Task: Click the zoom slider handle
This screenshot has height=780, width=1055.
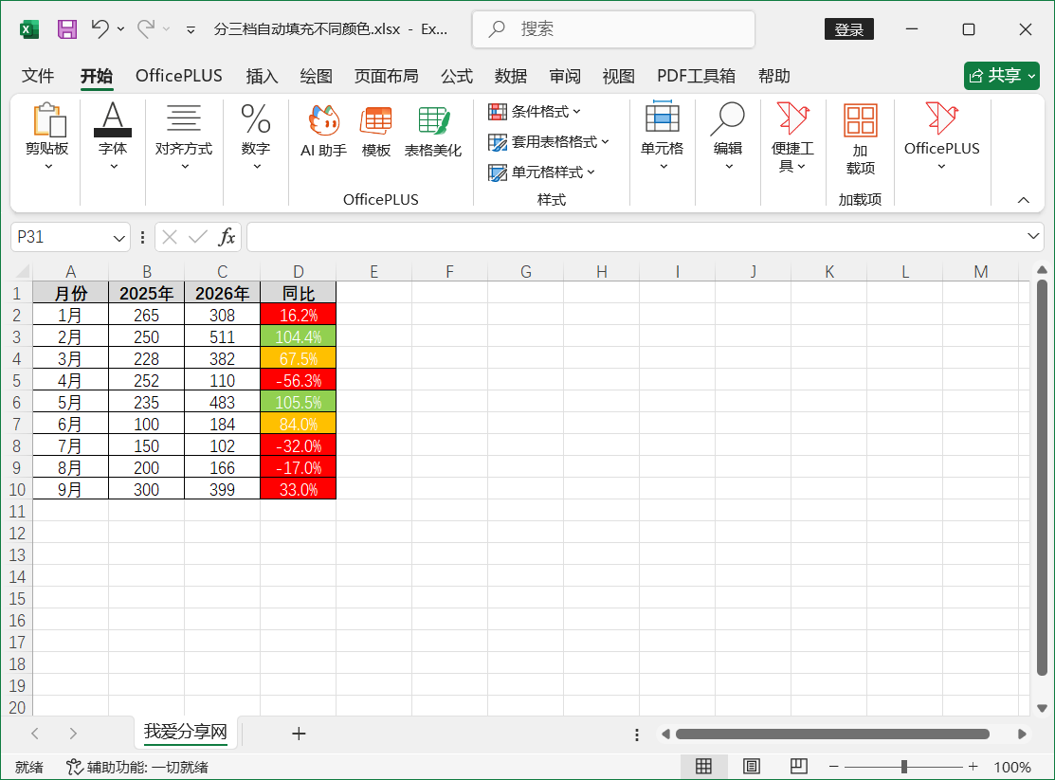Action: tap(904, 767)
